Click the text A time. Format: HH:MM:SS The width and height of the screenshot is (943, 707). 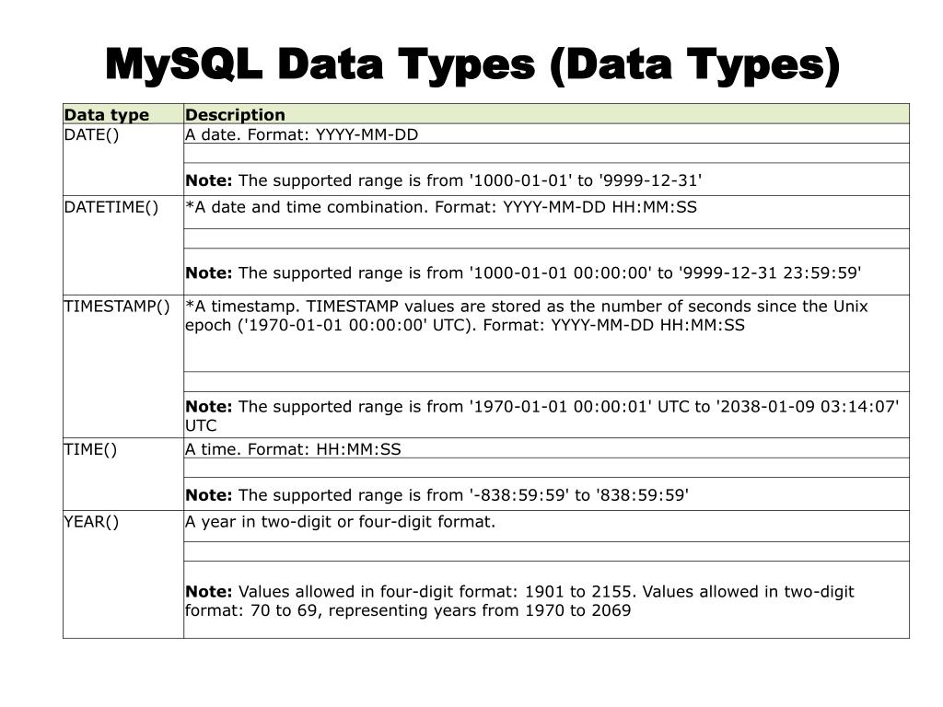click(293, 449)
